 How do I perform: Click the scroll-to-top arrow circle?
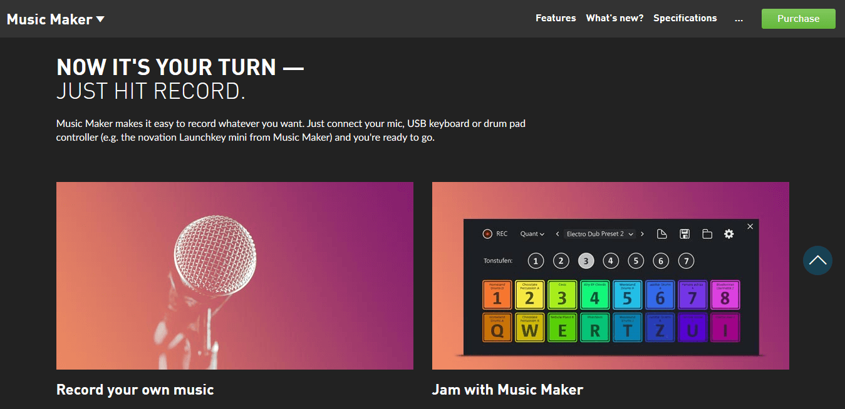point(817,260)
